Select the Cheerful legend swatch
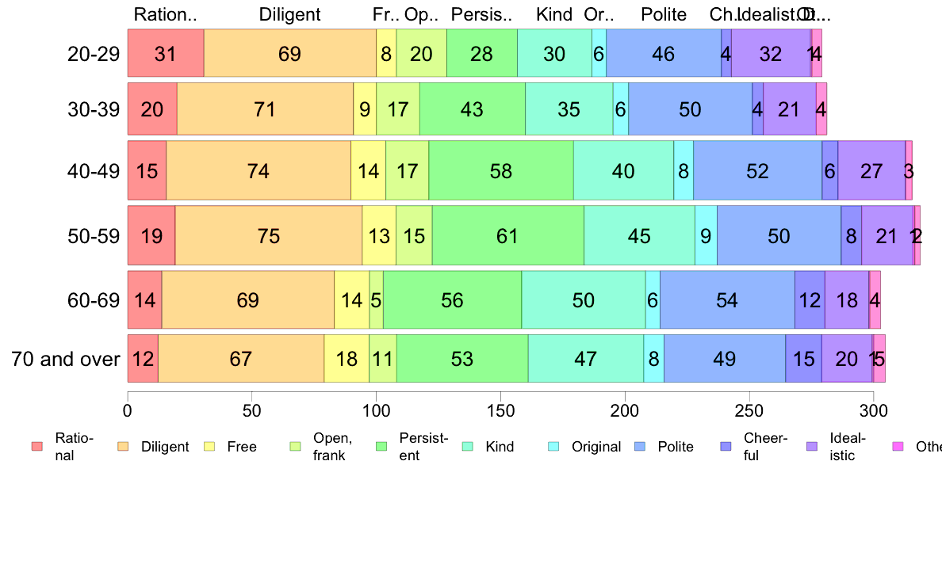 [726, 446]
